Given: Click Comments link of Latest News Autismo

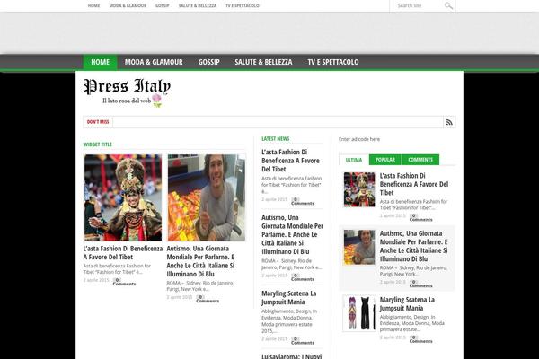Looking at the screenshot, I should click(x=303, y=277).
